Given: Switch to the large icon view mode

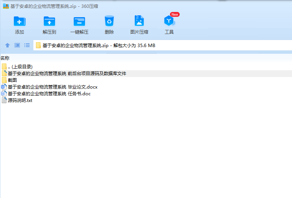Looking at the screenshot, I should [17, 45].
